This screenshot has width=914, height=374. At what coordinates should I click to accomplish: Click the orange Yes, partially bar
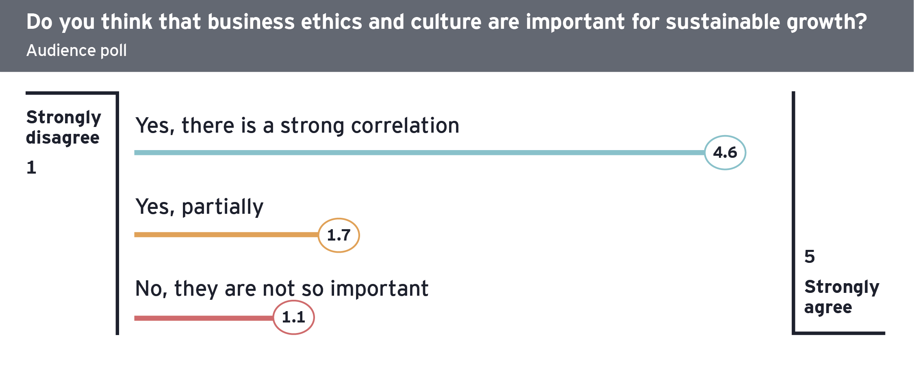click(226, 234)
